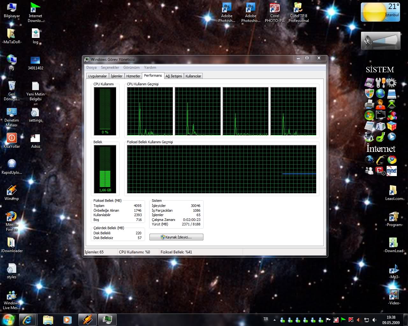Open the 19:38 clock and date

click(391, 320)
